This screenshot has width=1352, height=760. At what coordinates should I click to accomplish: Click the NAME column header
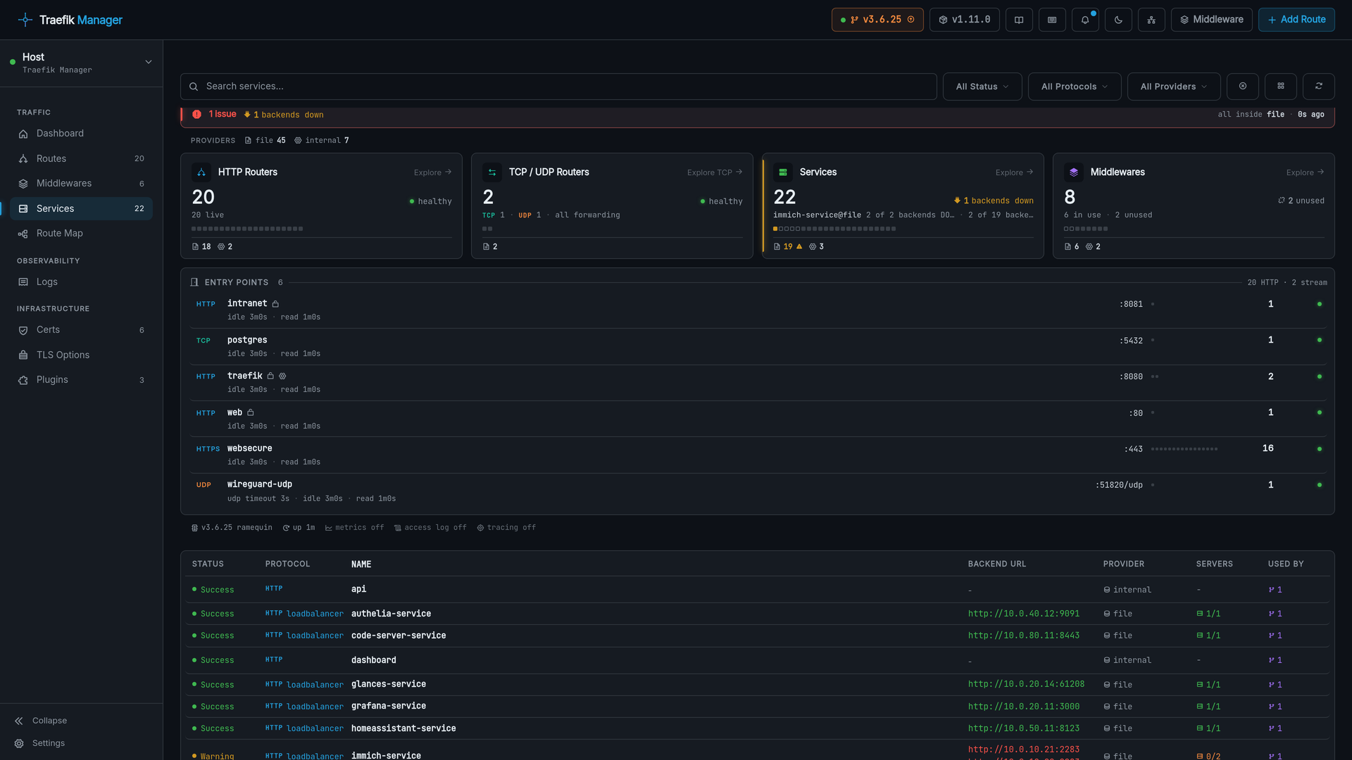361,564
